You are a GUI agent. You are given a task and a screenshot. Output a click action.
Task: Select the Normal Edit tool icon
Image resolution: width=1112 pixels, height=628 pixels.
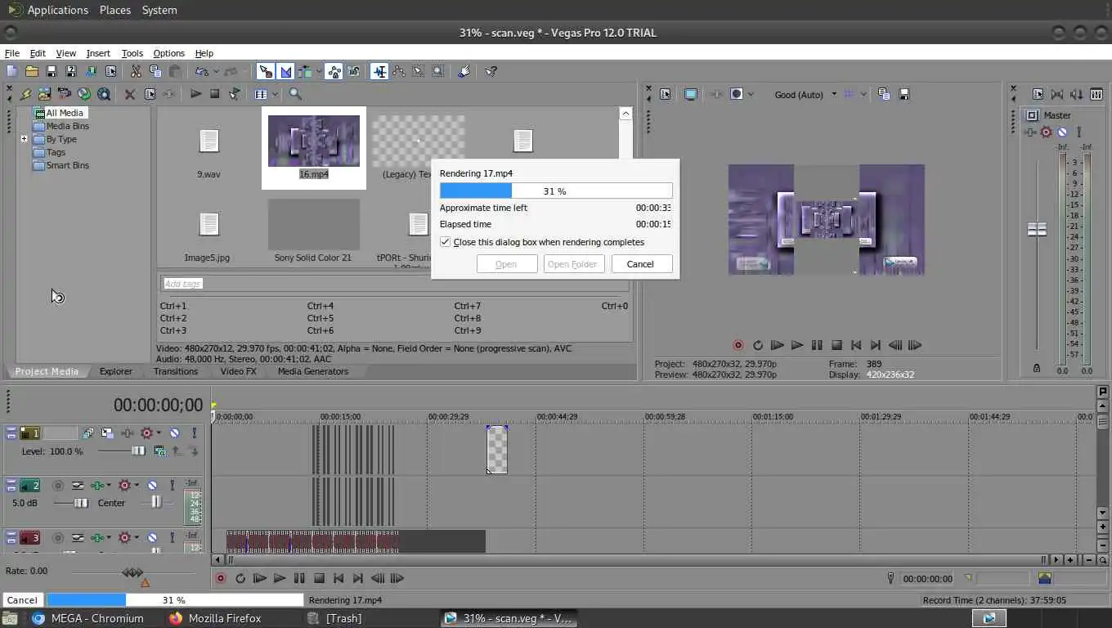pos(379,72)
